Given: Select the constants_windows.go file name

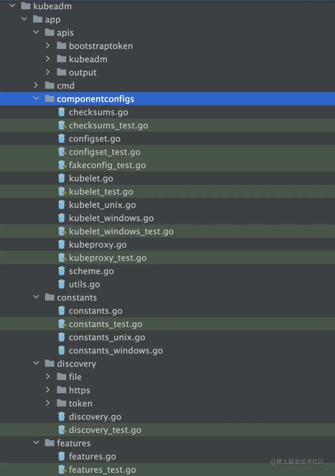Looking at the screenshot, I should click(116, 351).
